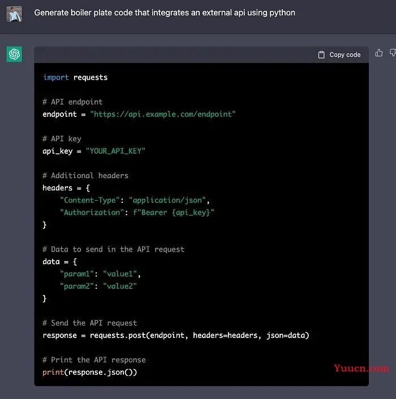Click the Copy code button
The image size is (396, 399).
click(x=339, y=55)
